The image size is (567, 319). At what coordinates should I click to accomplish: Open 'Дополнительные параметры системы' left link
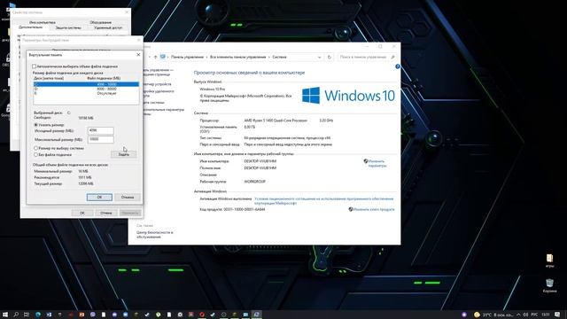coord(163,112)
